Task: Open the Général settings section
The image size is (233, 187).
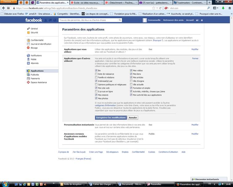Action: (34, 28)
